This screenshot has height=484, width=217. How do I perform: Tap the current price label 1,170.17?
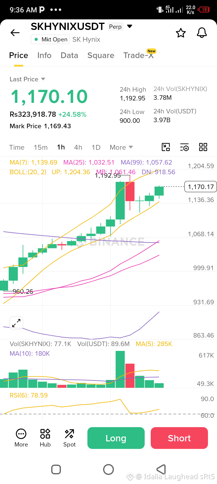point(201,187)
